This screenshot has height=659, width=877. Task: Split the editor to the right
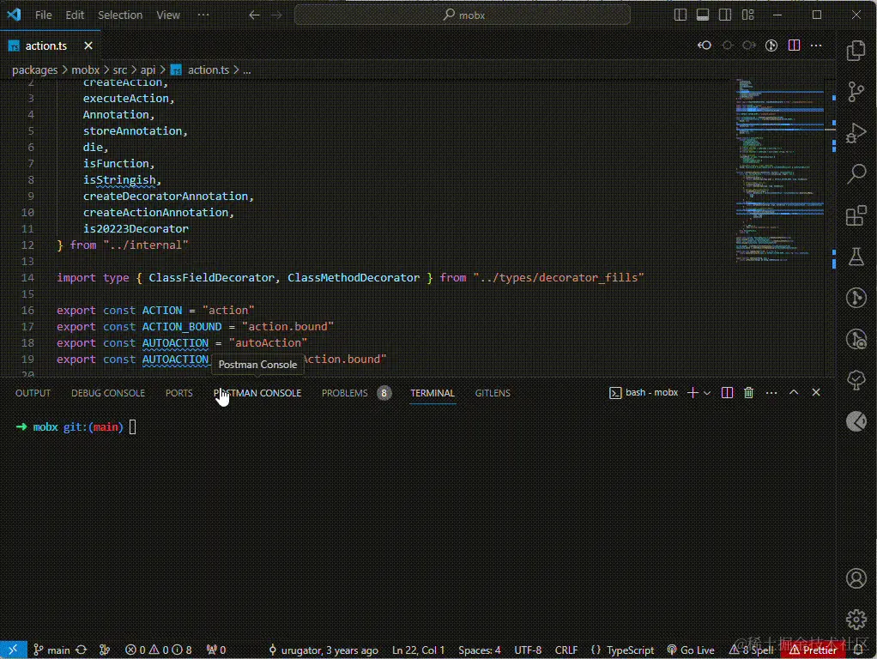(x=794, y=45)
